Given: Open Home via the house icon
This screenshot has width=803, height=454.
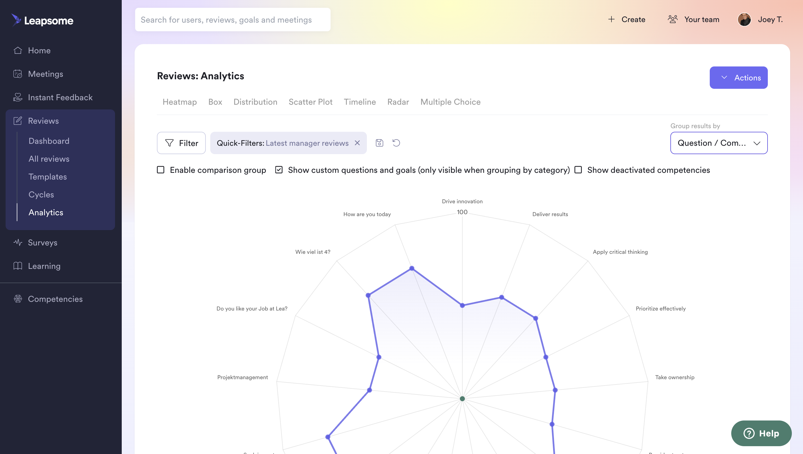Looking at the screenshot, I should (x=18, y=50).
